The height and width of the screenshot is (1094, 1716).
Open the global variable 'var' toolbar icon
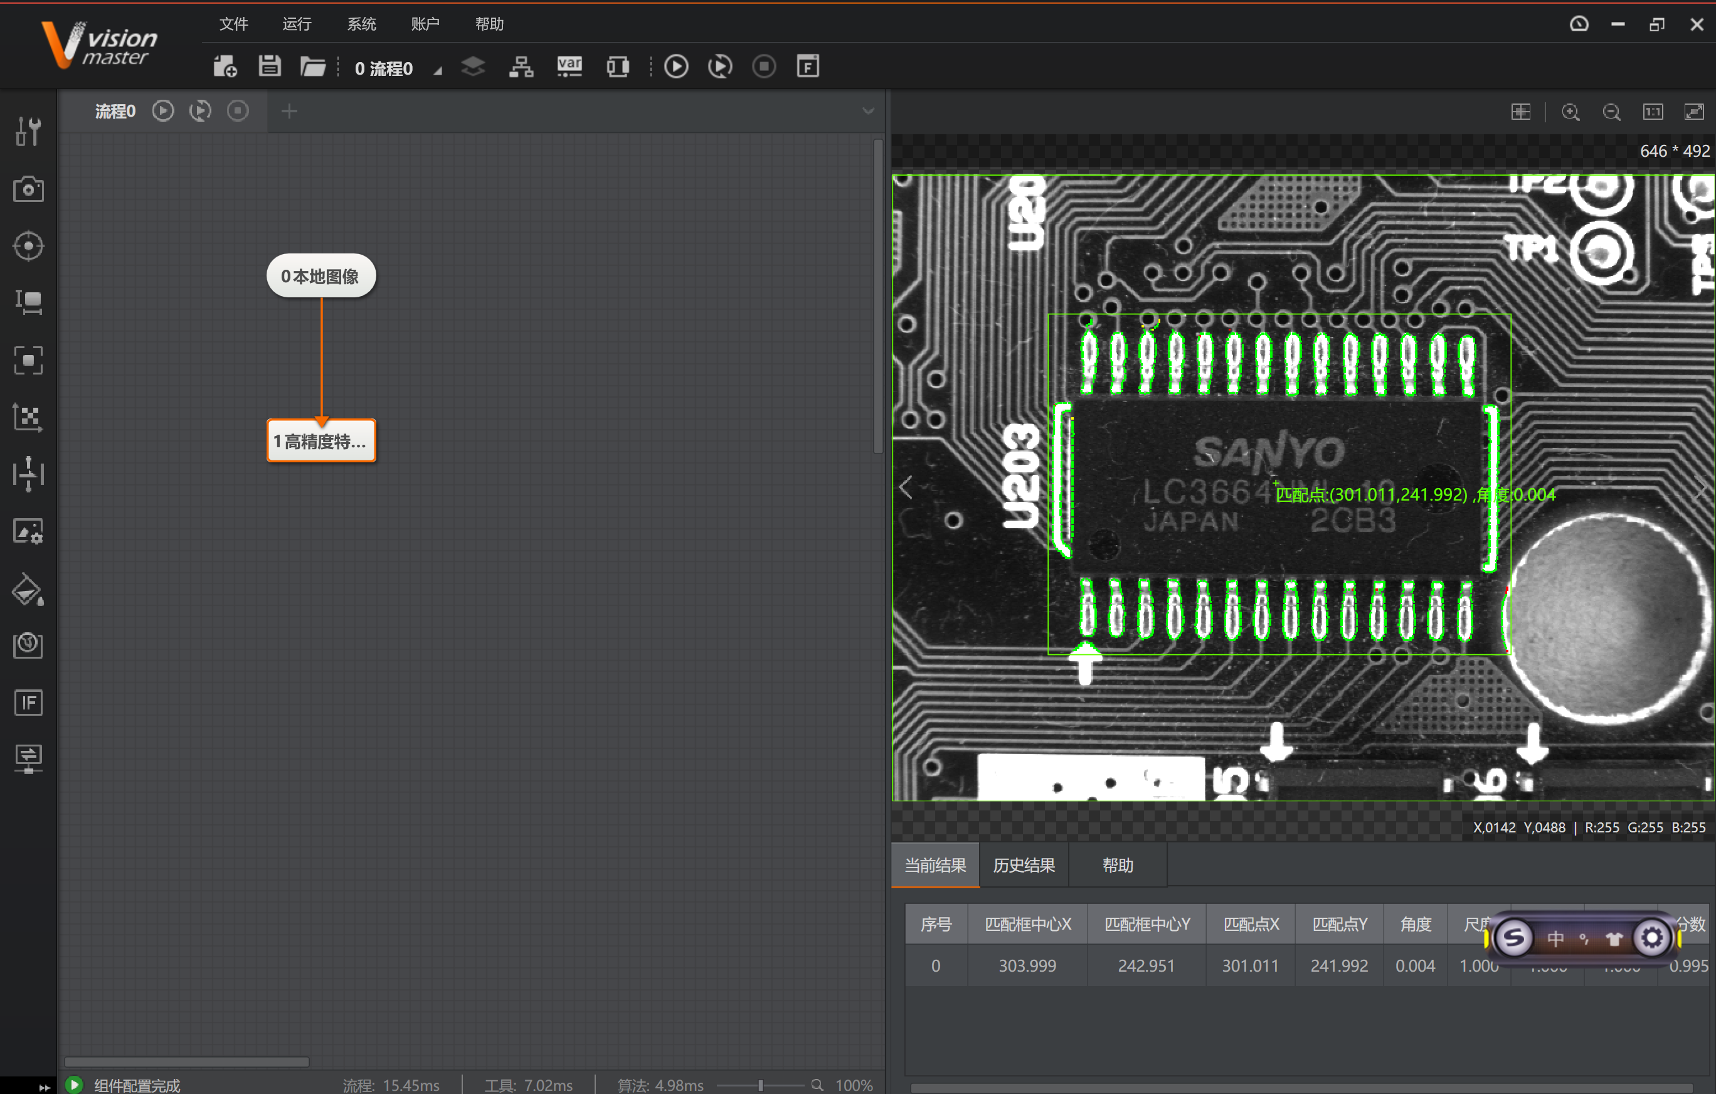pos(569,67)
